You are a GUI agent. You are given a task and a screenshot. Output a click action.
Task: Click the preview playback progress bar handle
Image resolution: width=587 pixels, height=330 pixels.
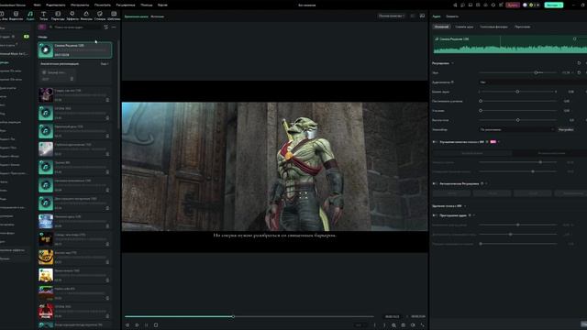click(233, 316)
